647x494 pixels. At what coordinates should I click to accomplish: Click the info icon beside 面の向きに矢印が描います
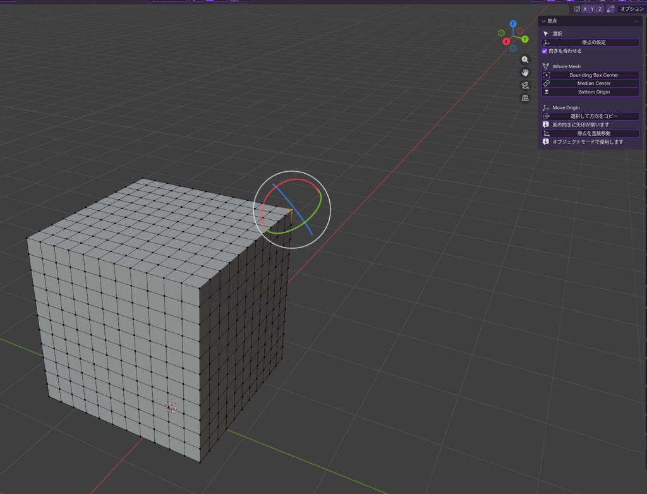[545, 124]
